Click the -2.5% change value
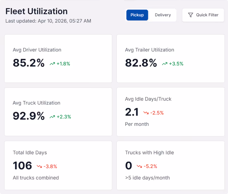This screenshot has height=194, width=228. [157, 113]
